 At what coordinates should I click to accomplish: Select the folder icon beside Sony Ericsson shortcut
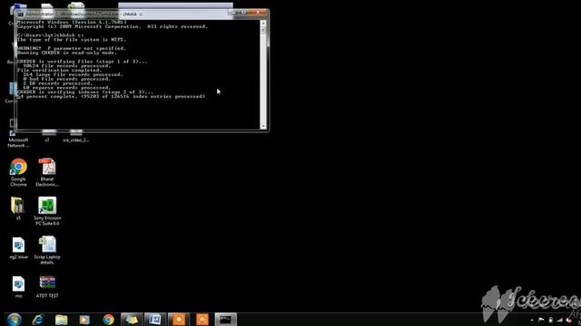click(x=18, y=208)
